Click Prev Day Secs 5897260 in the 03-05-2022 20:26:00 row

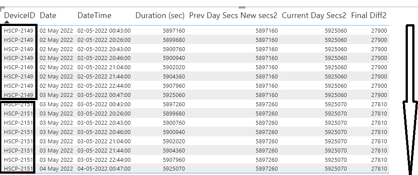pyautogui.click(x=267, y=114)
